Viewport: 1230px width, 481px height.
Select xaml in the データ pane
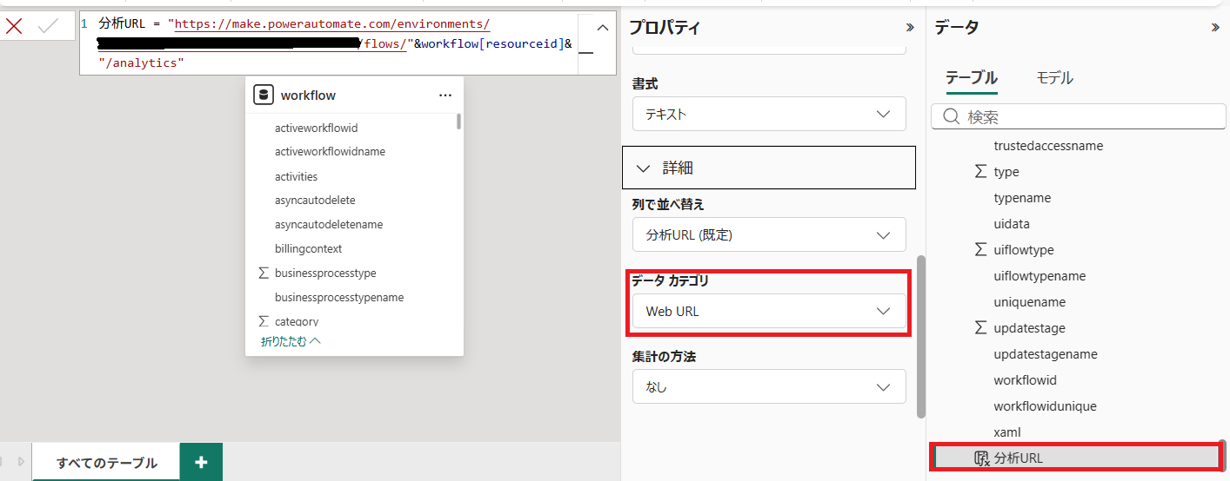point(1007,432)
